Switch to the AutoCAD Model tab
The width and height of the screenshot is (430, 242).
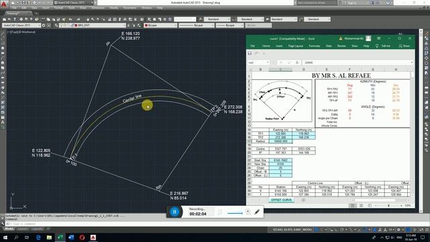(9, 229)
